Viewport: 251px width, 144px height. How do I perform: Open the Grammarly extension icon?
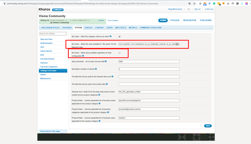coord(214,4)
